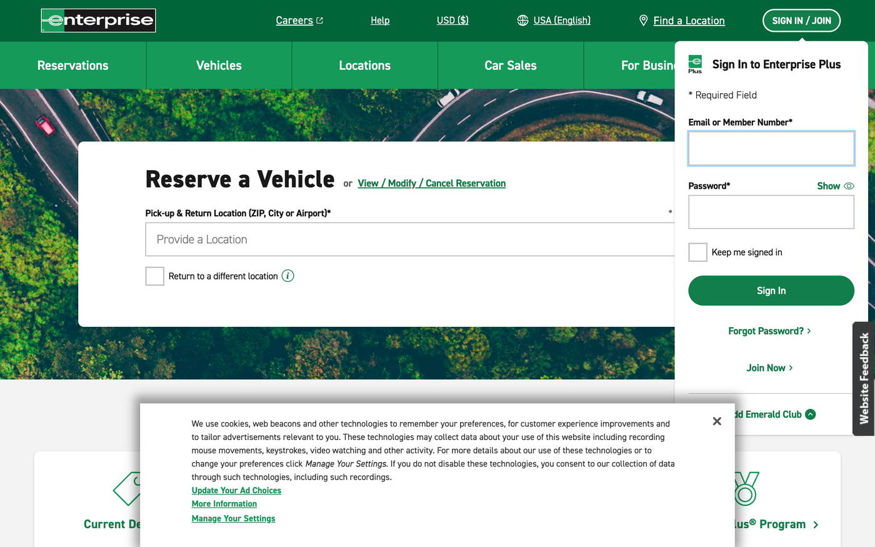Open the Vehicles menu
Image resolution: width=875 pixels, height=547 pixels.
219,65
